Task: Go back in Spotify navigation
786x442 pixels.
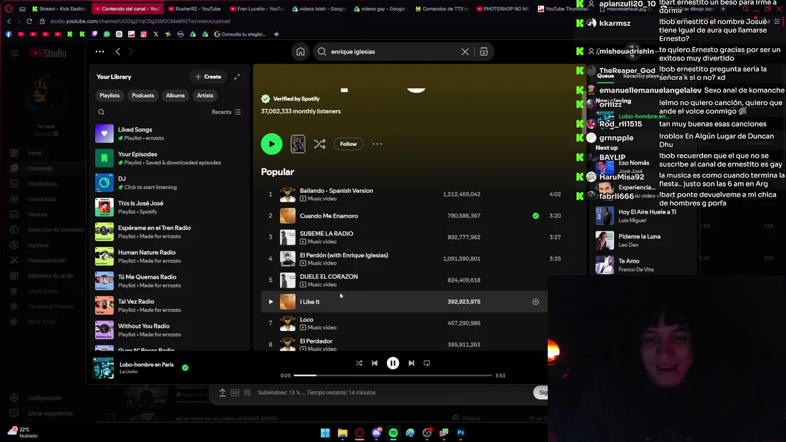Action: (118, 52)
